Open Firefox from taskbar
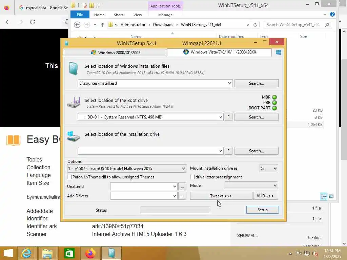Image resolution: width=347 pixels, height=260 pixels. (x=90, y=253)
